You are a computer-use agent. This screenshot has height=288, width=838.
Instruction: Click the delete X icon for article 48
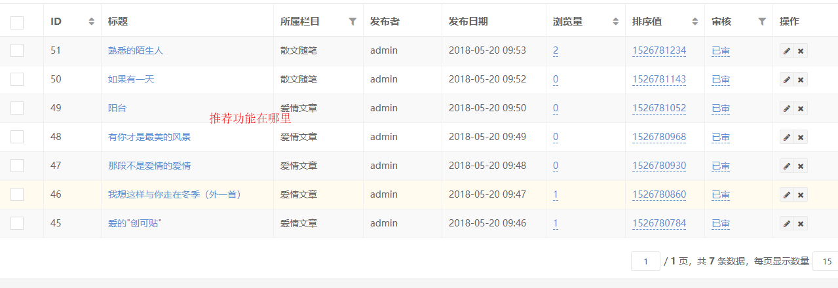coord(801,137)
